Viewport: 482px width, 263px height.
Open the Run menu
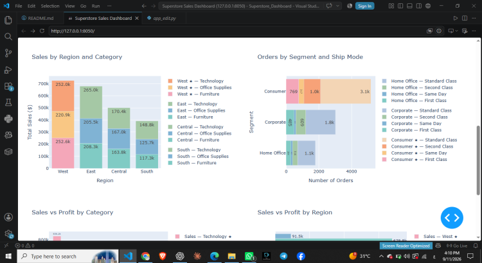coord(96,6)
